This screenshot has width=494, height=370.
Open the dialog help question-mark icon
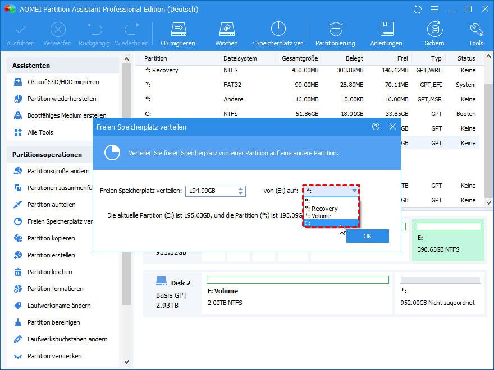[376, 127]
